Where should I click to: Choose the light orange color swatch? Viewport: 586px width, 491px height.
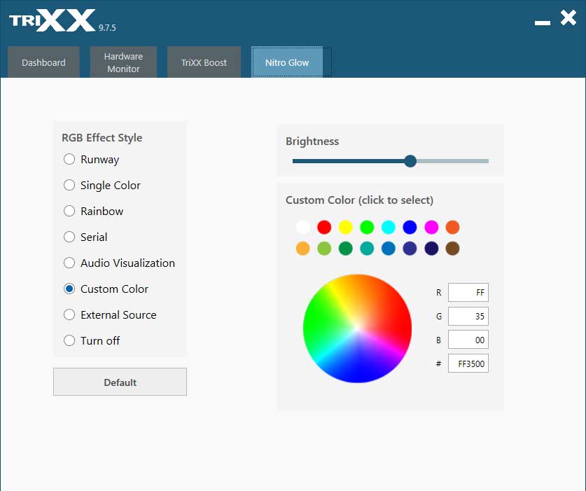click(x=302, y=249)
